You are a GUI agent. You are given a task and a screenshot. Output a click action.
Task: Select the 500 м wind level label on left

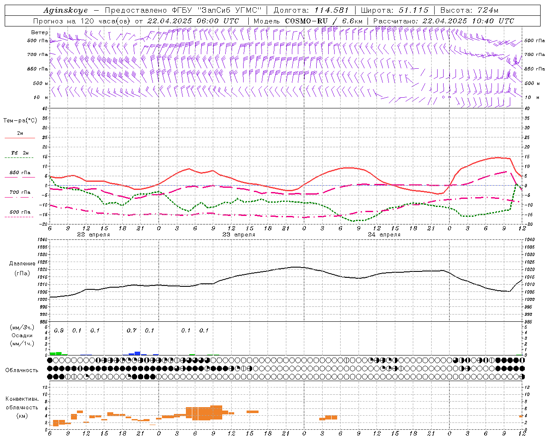[x=41, y=83]
